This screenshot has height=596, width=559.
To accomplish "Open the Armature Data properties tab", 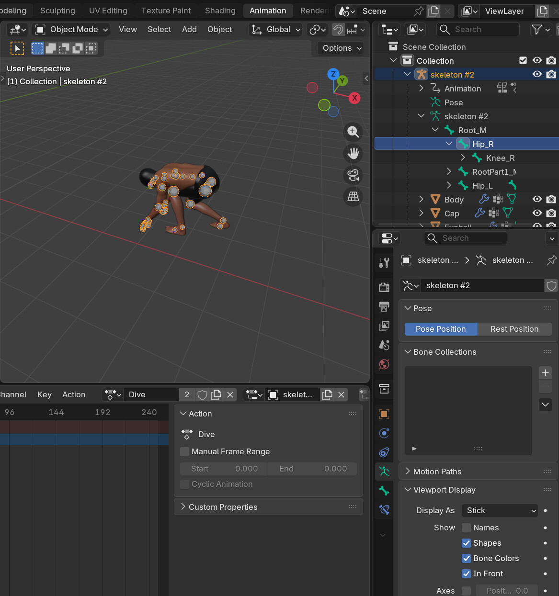I will (x=384, y=472).
